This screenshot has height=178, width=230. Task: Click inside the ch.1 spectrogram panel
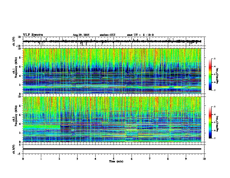[x=112, y=71]
